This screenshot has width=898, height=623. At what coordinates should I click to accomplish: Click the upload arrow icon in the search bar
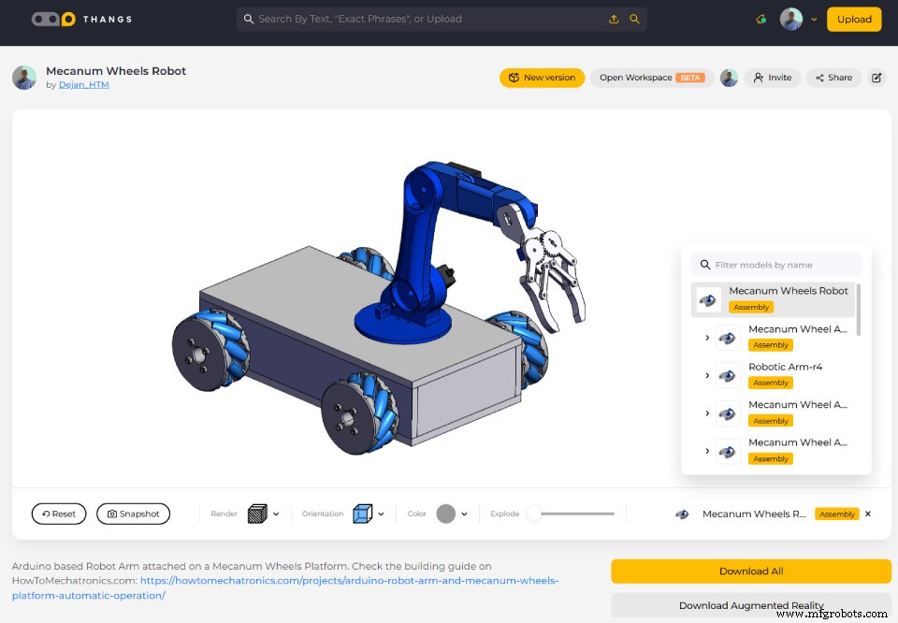point(615,19)
